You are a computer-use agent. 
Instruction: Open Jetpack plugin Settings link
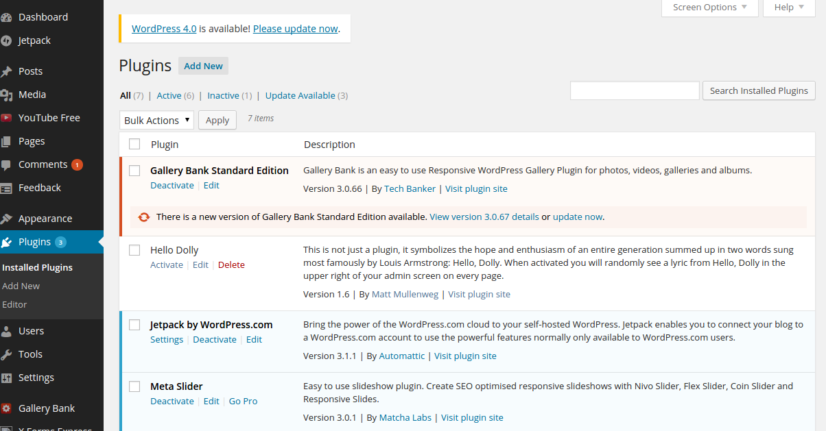coord(167,340)
